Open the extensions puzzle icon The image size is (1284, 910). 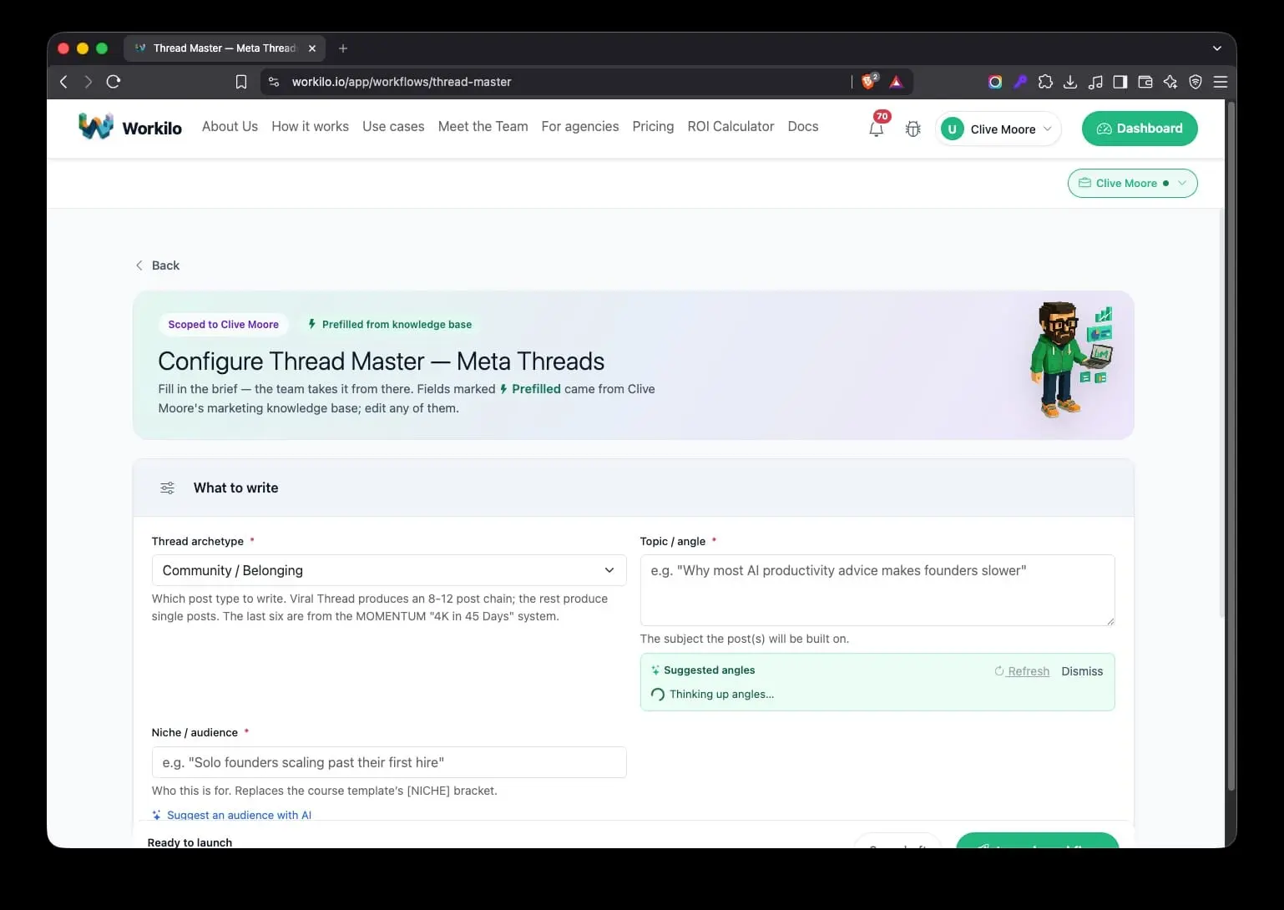click(1045, 82)
